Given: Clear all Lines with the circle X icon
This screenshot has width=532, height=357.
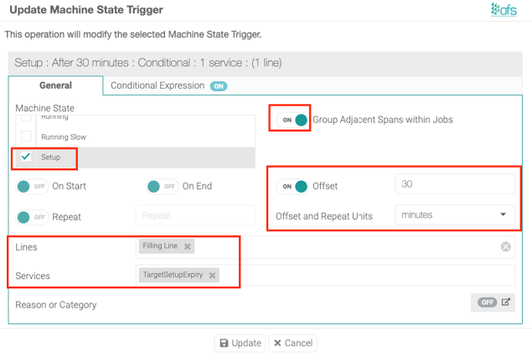Looking at the screenshot, I should [506, 246].
